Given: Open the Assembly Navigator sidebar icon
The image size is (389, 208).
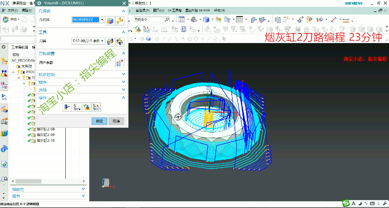Looking at the screenshot, I should click(x=4, y=61).
